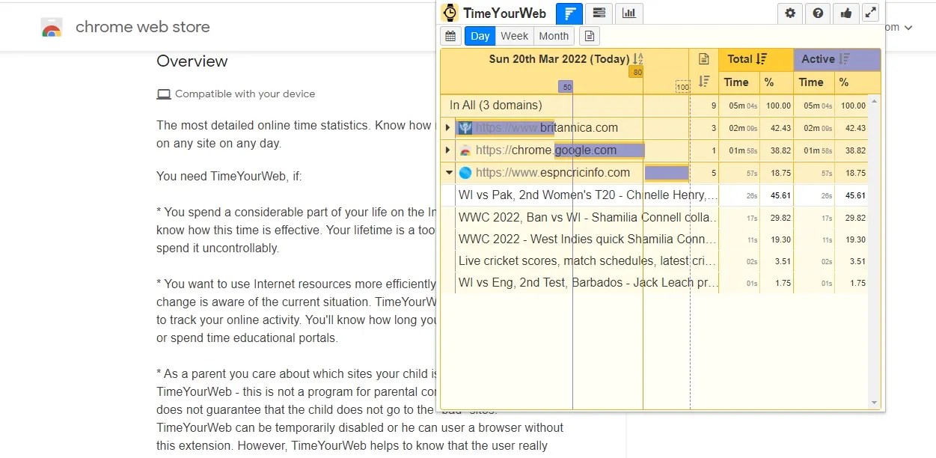Expand the popup with the fullscreen arrows icon

tap(870, 13)
